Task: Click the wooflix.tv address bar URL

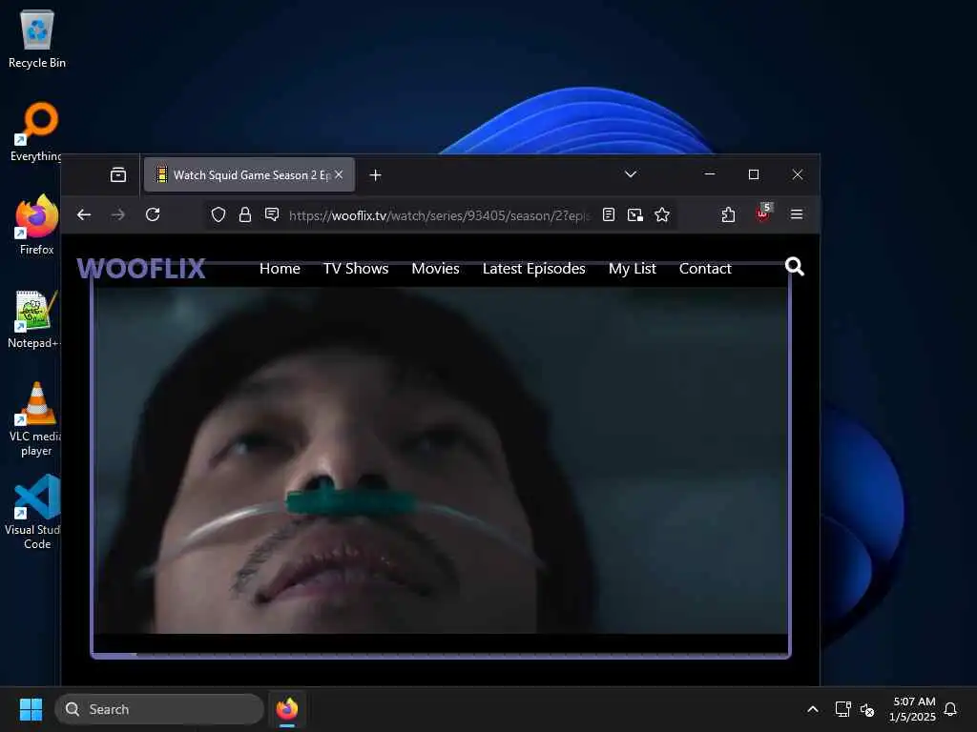Action: pyautogui.click(x=439, y=215)
